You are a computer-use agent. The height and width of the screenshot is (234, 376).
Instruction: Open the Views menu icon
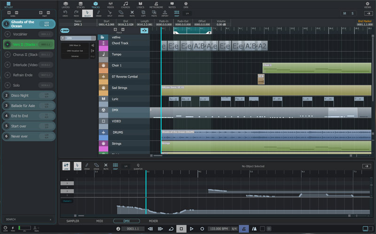(x=367, y=5)
